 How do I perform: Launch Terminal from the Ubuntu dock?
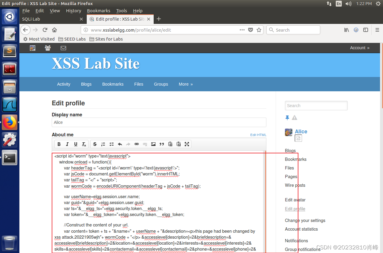tap(10, 158)
